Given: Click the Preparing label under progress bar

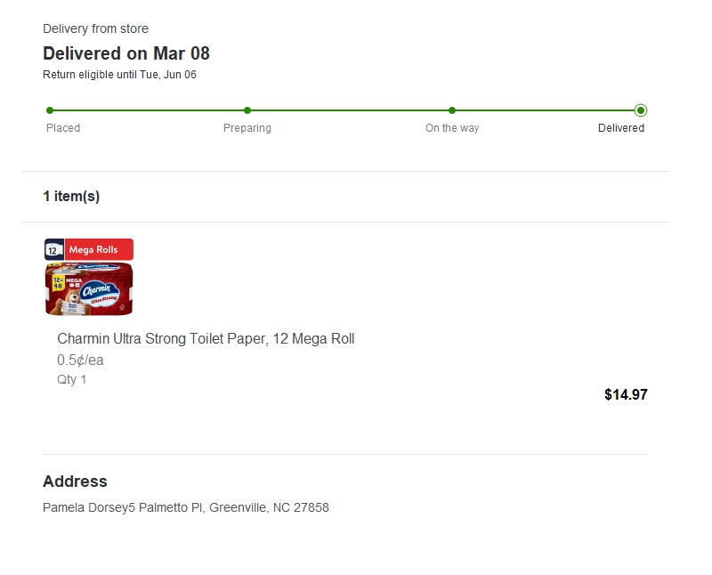Looking at the screenshot, I should coord(247,128).
